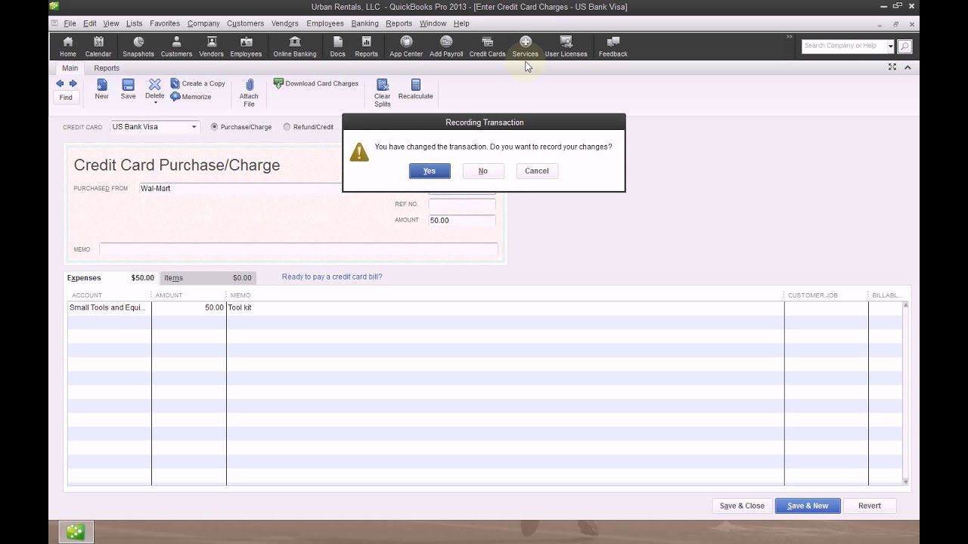This screenshot has width=968, height=544.
Task: Expand the Delete button dropdown arrow
Action: click(155, 103)
